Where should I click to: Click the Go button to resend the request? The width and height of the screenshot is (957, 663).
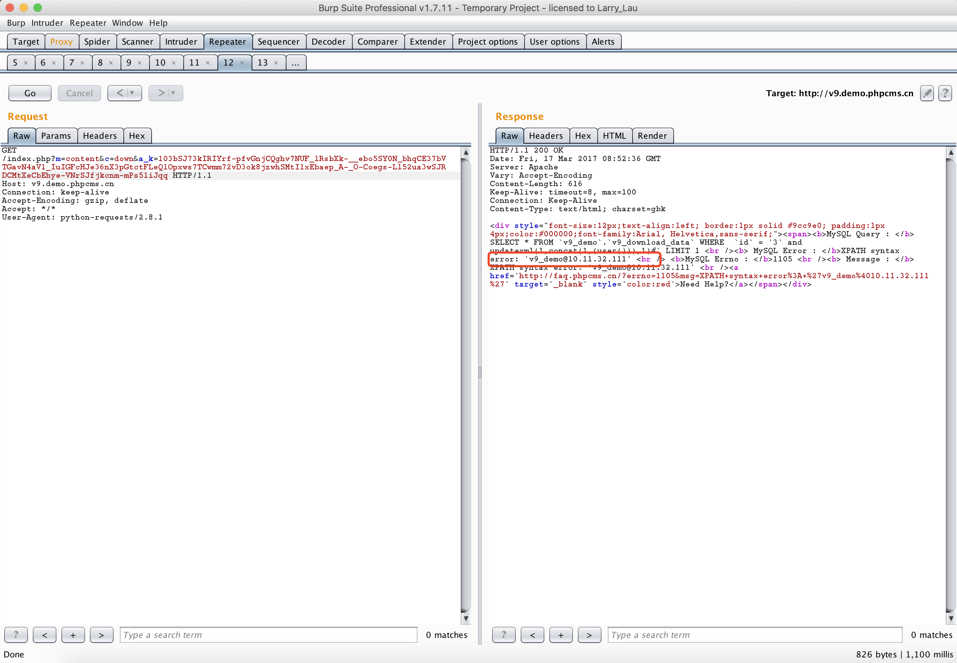[x=30, y=93]
